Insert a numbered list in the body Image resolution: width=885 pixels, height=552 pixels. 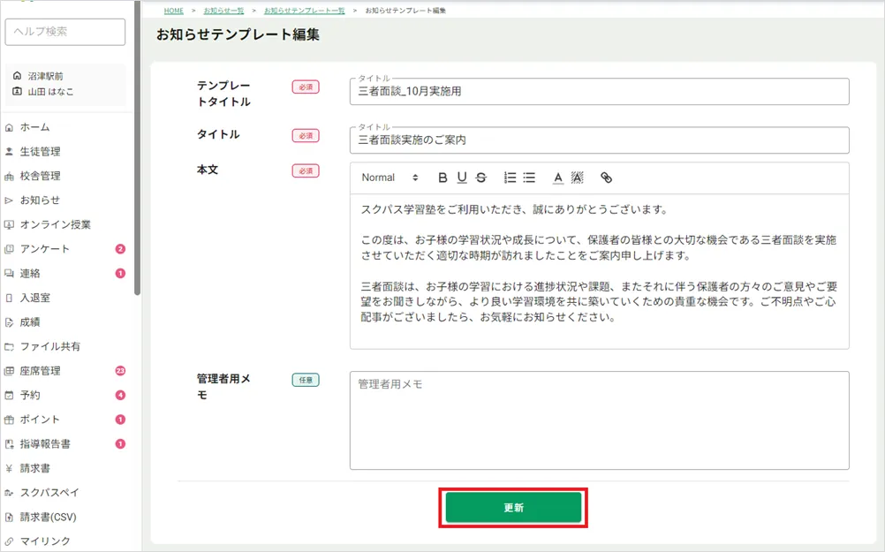(510, 178)
